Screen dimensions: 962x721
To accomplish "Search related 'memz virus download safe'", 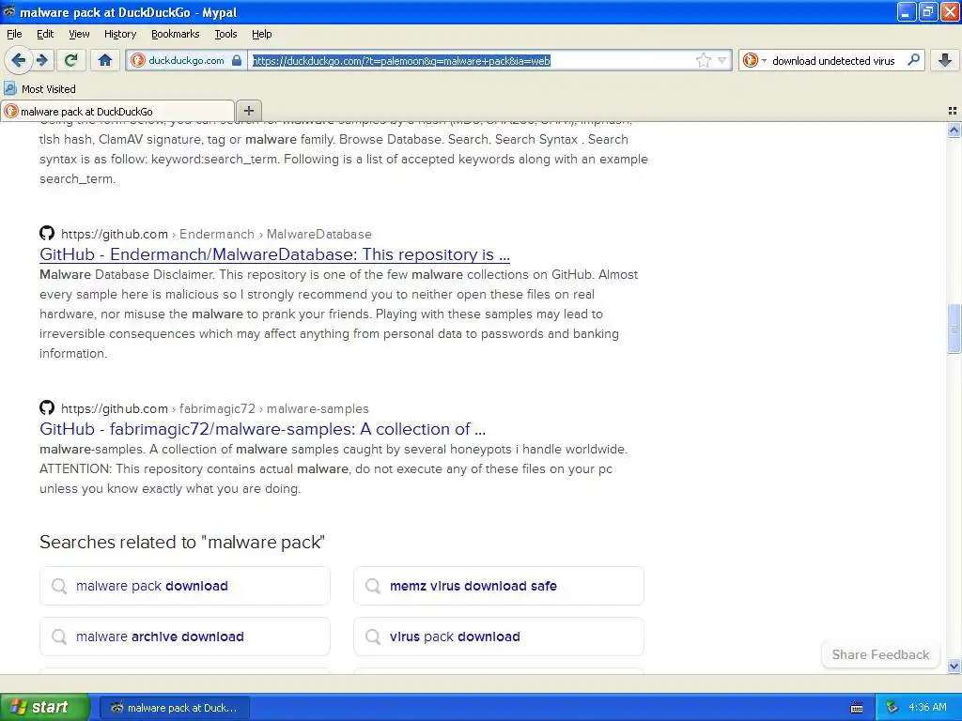I will 499,586.
